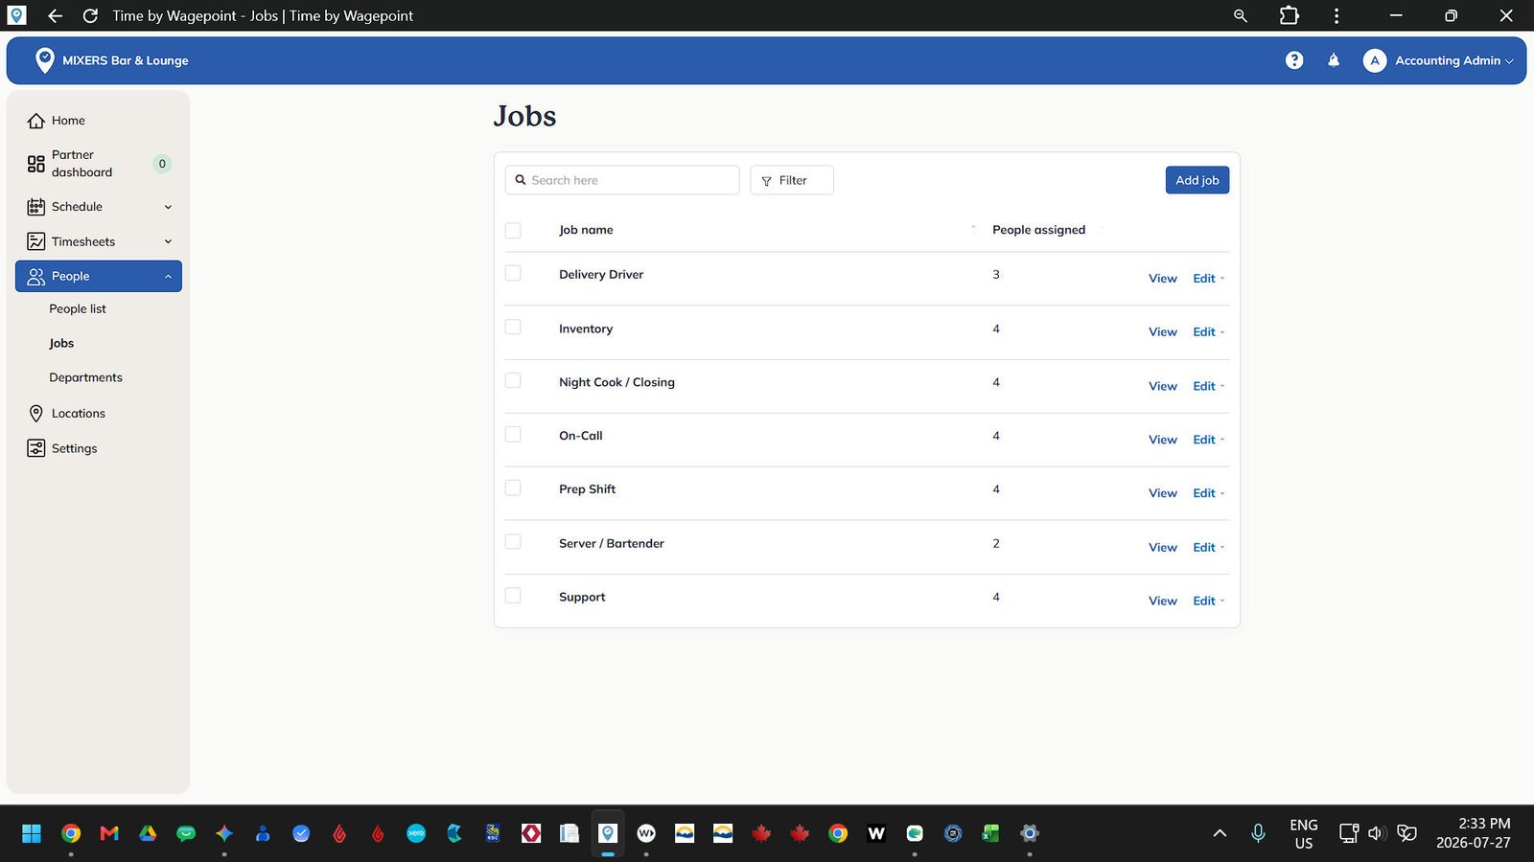Click the Home house icon in sidebar
Viewport: 1534px width, 862px height.
pyautogui.click(x=36, y=121)
